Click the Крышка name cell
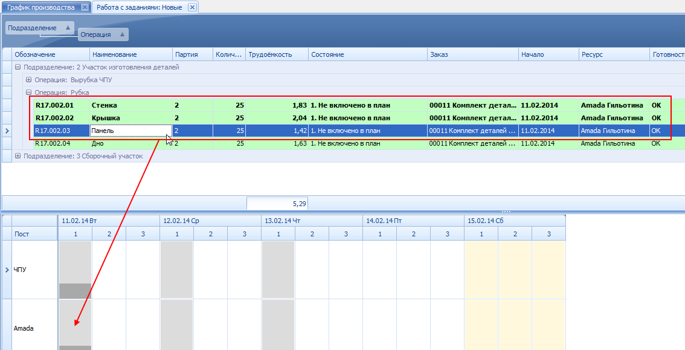Viewport: 685px width, 350px height. tap(131, 118)
